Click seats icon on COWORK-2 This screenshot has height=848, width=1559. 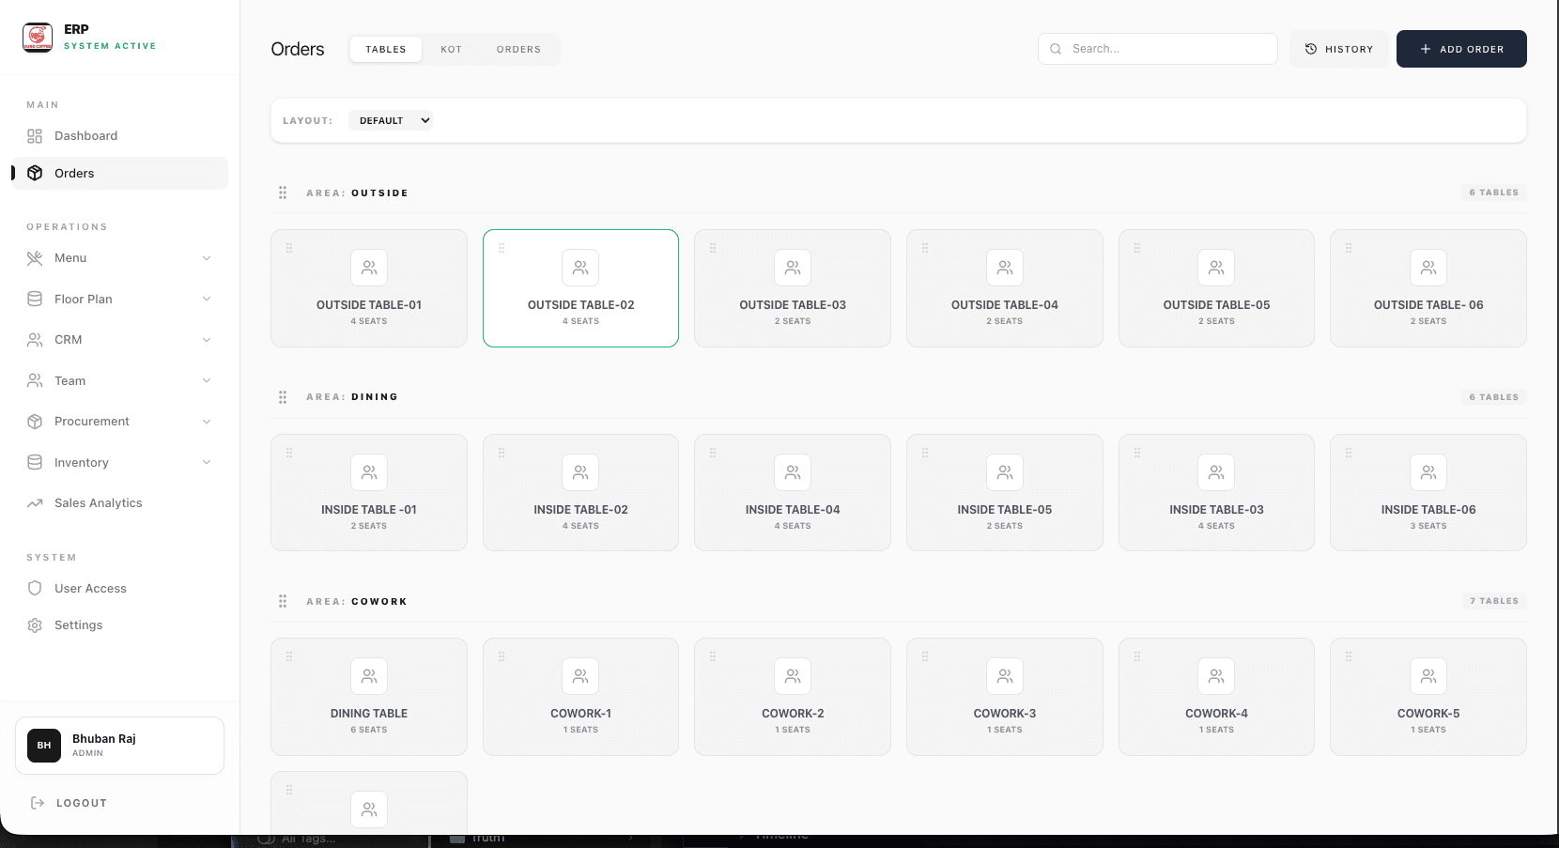pos(793,676)
